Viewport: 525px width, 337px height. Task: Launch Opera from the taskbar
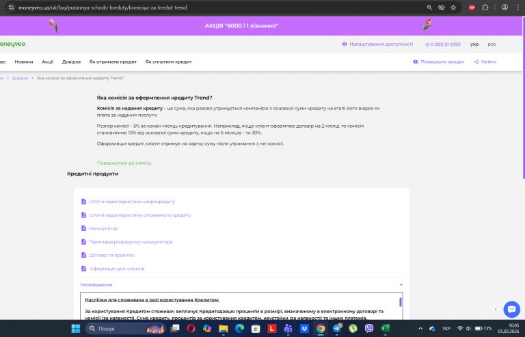pos(191,329)
